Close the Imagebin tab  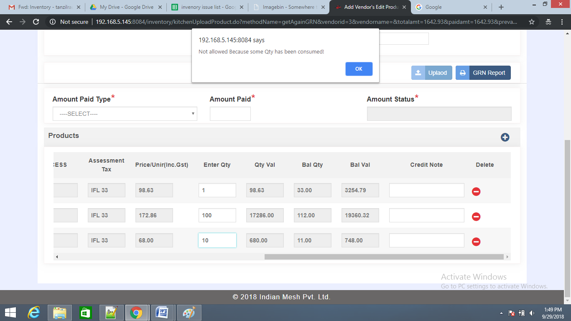323,7
